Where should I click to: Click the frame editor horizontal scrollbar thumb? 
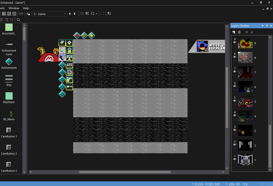(x=125, y=172)
